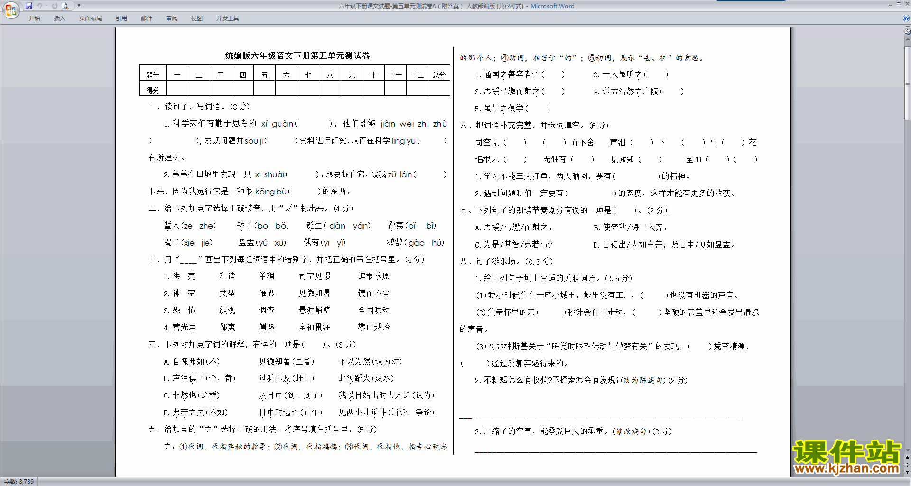Viewport: 911px width, 486px height.
Task: Click the 得分 table row label
Action: pyautogui.click(x=153, y=90)
